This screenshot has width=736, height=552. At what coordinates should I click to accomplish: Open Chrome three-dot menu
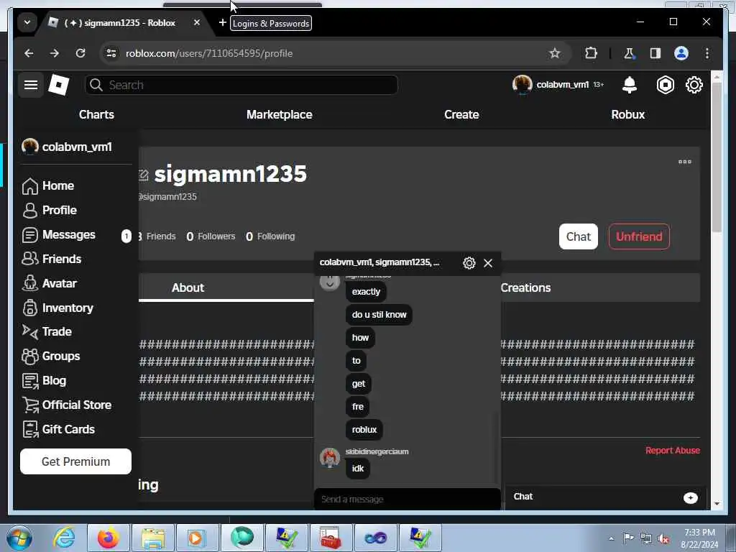tap(707, 53)
